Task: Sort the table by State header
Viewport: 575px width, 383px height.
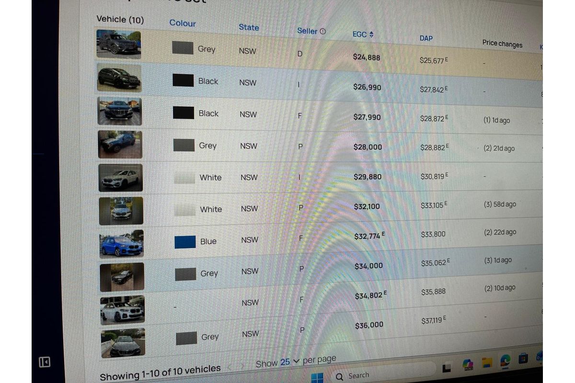Action: 249,27
